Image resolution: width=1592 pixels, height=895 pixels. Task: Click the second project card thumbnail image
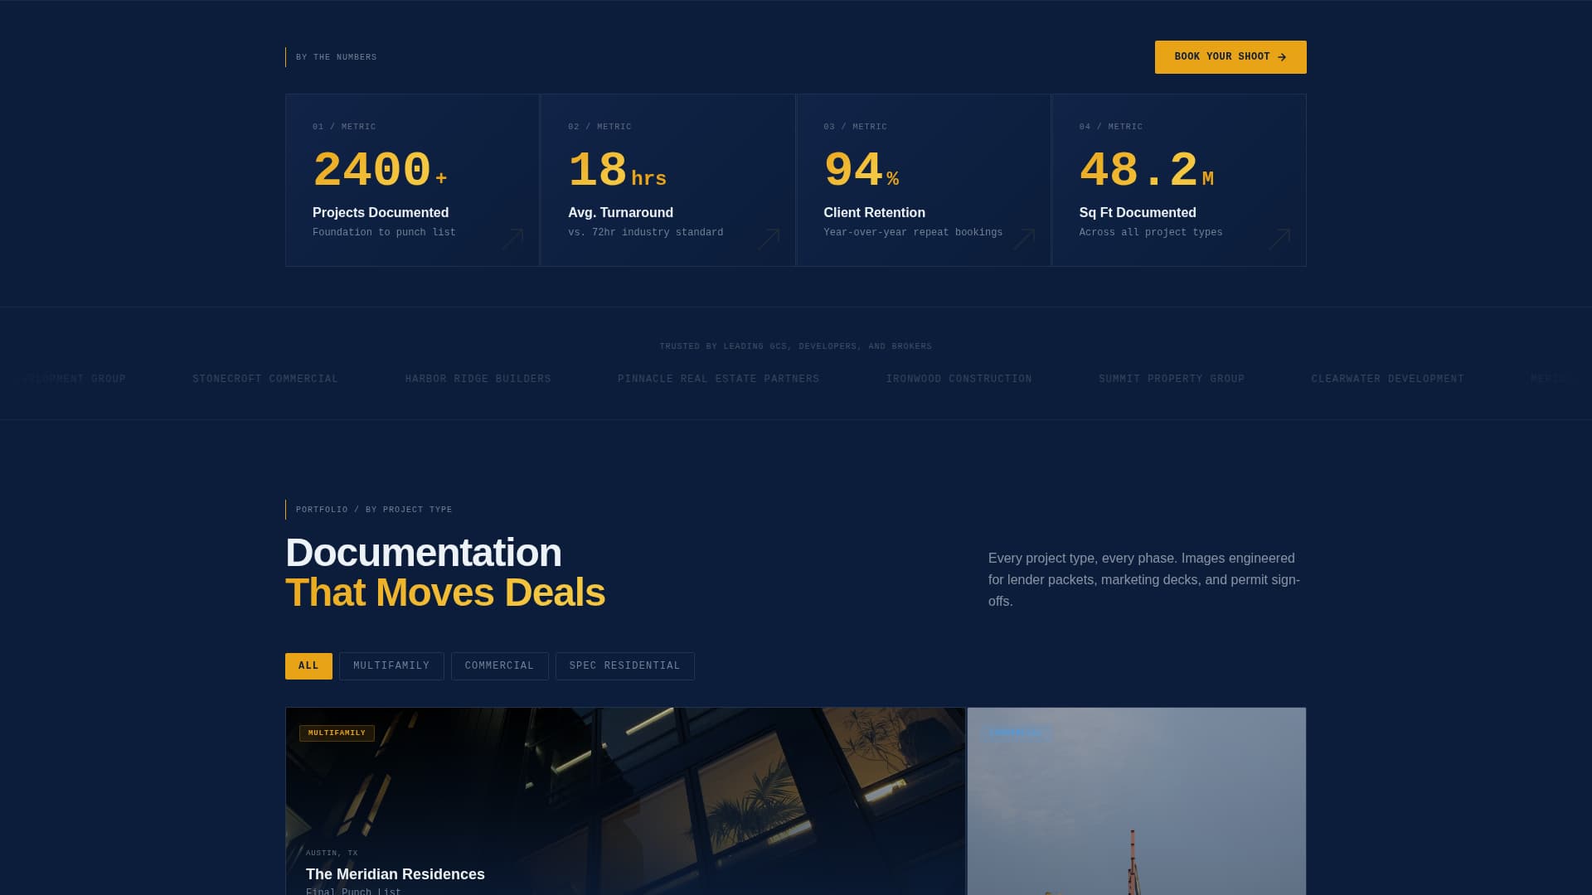[x=1136, y=796]
